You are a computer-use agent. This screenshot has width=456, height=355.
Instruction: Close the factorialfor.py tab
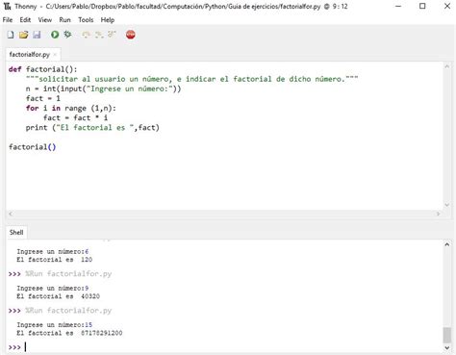pyautogui.click(x=55, y=55)
